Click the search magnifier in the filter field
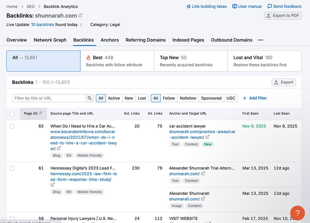Image resolution: width=310 pixels, height=223 pixels. point(89,98)
